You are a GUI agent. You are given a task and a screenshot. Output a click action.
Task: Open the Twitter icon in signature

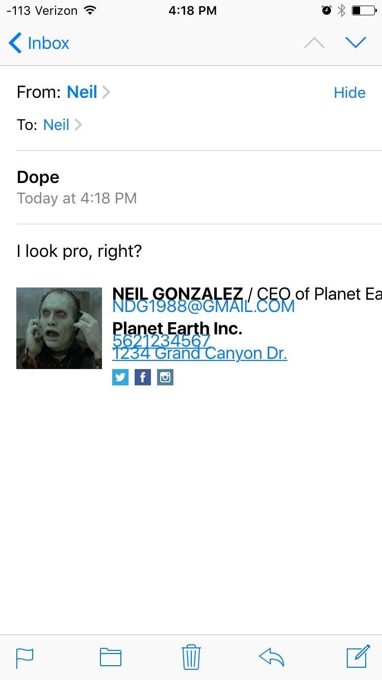120,377
